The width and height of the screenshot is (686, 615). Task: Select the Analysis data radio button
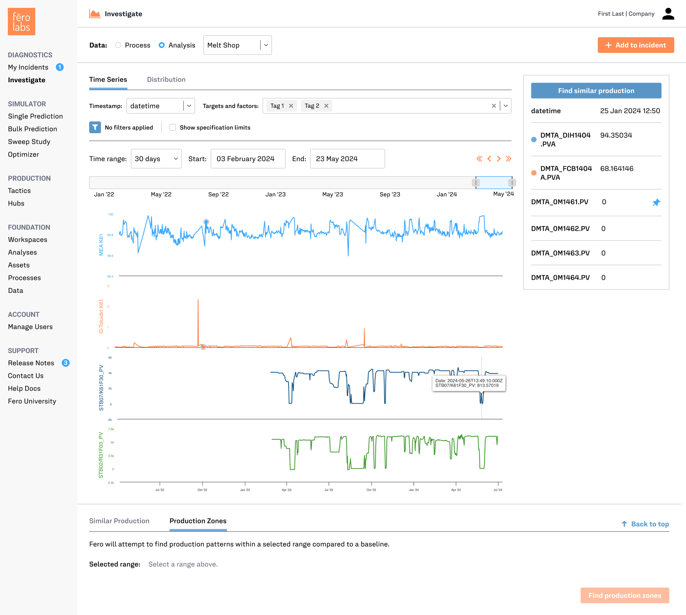pos(162,45)
